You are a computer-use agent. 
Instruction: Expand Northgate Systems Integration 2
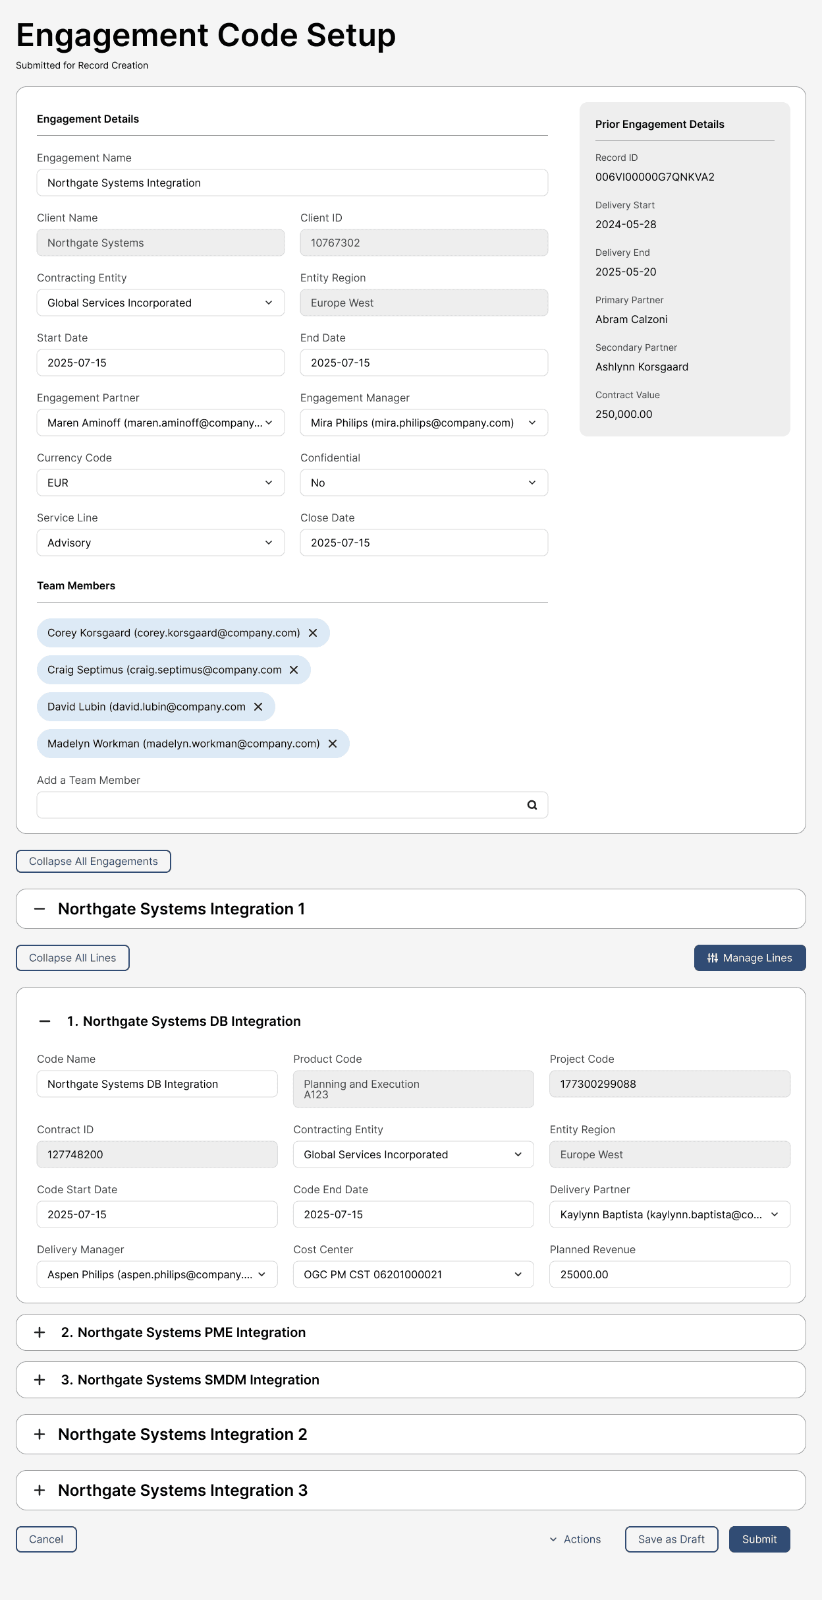click(40, 1435)
